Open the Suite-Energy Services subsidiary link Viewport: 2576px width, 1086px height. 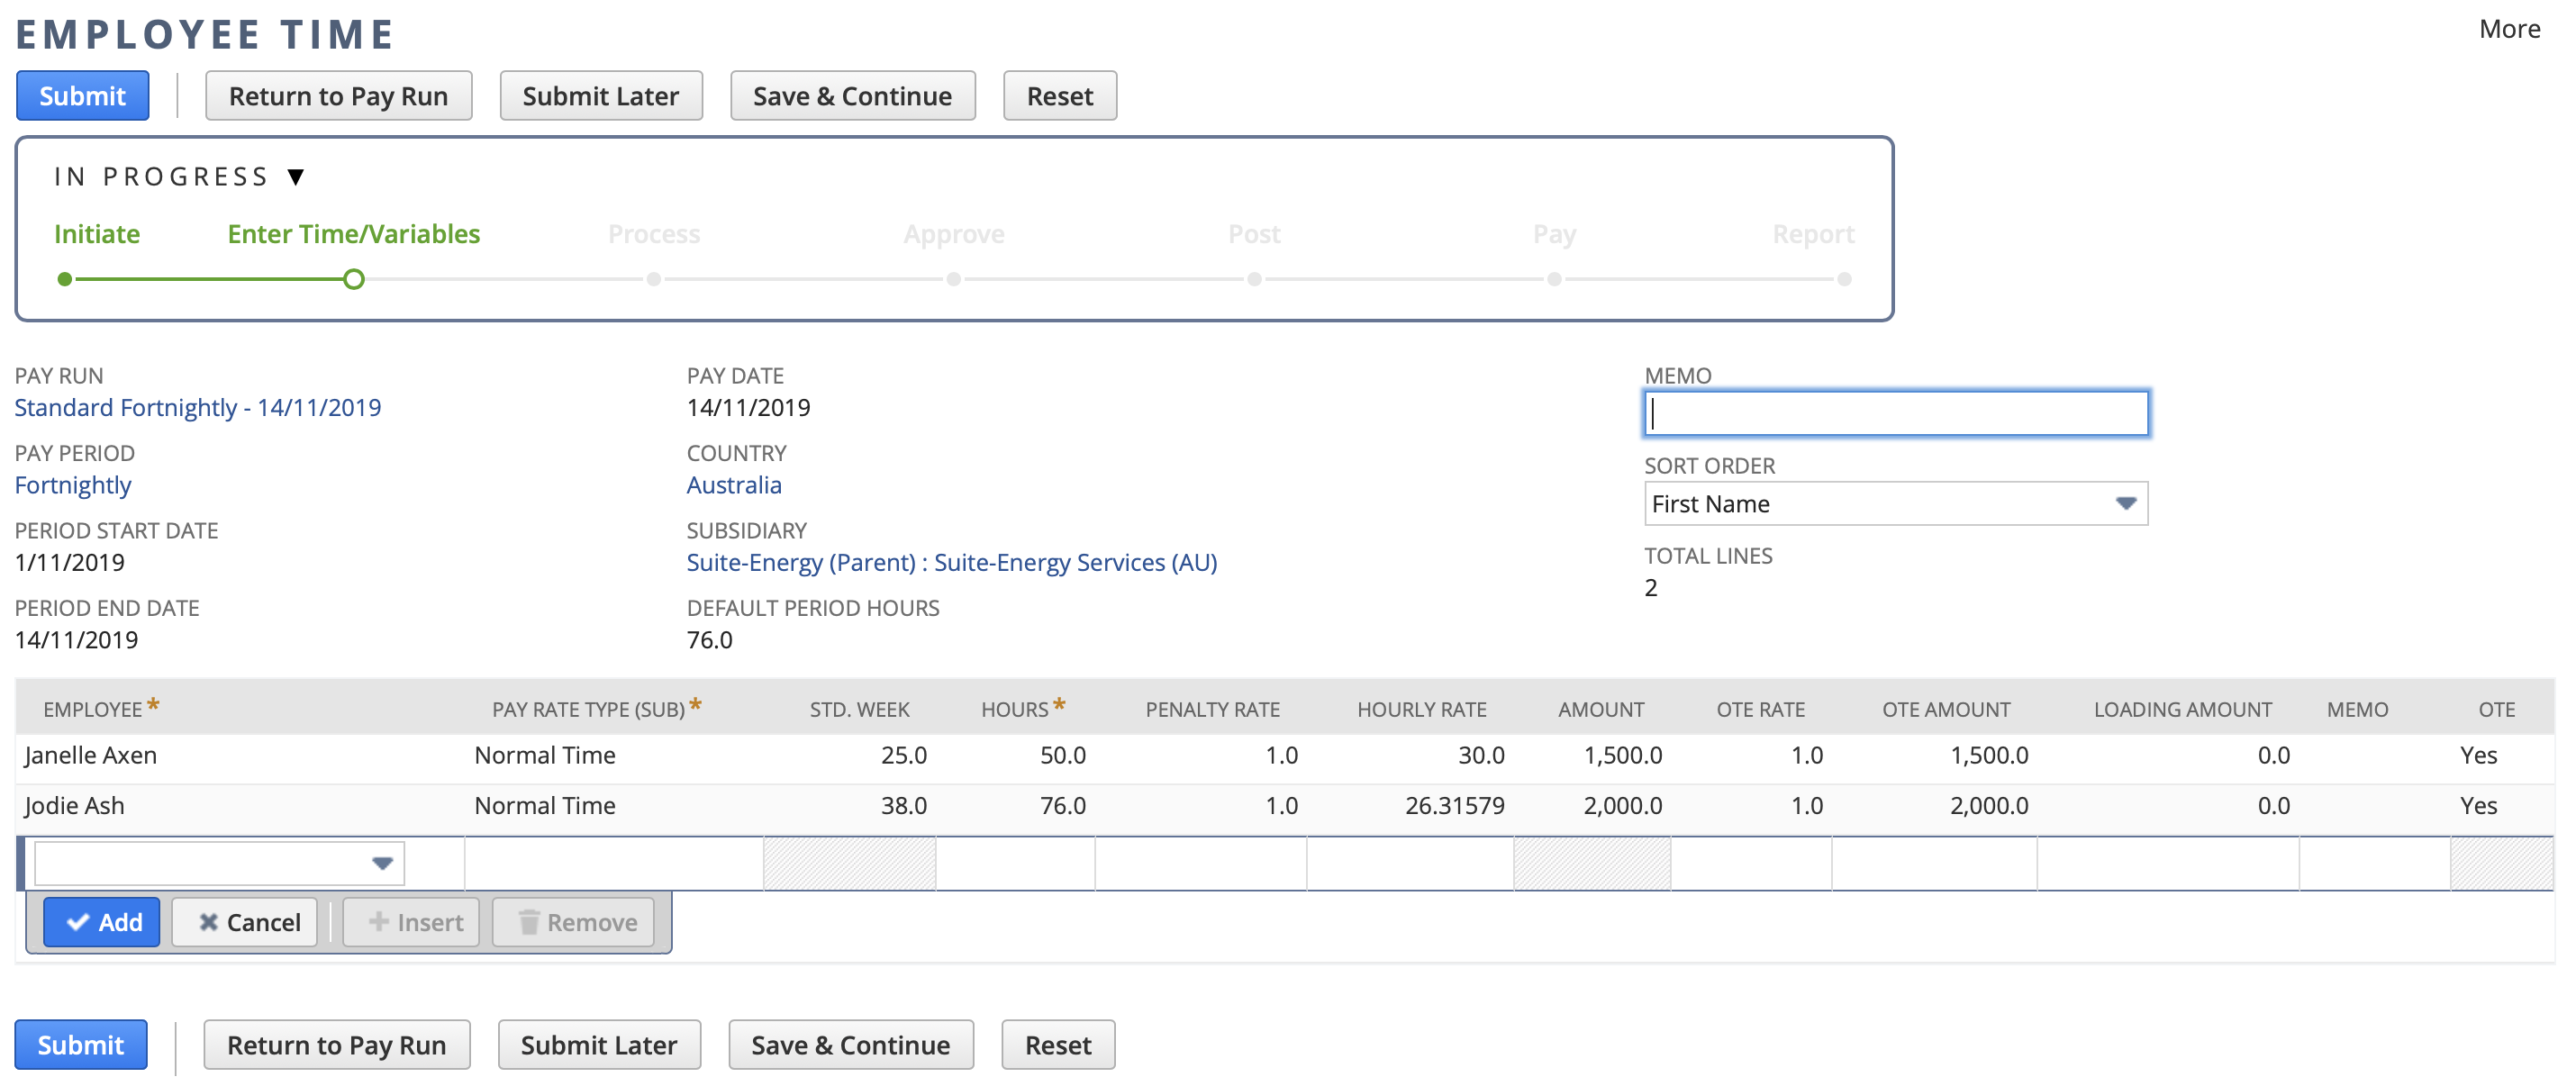pos(950,562)
